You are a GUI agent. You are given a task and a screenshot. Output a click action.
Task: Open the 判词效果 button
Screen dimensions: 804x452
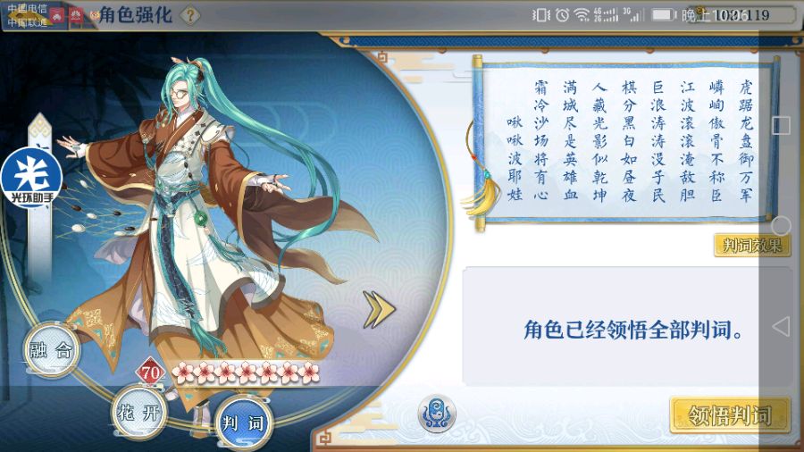point(751,246)
